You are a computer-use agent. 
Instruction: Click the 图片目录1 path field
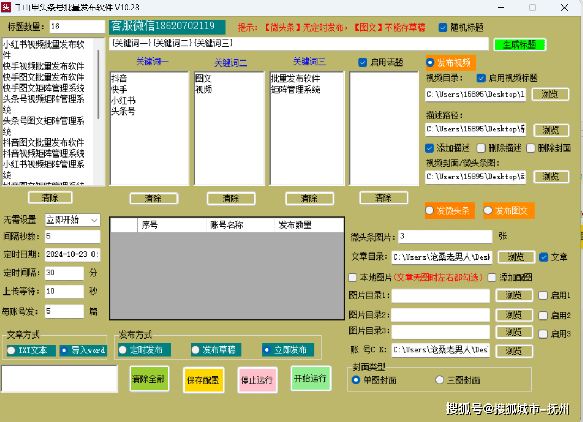(441, 296)
